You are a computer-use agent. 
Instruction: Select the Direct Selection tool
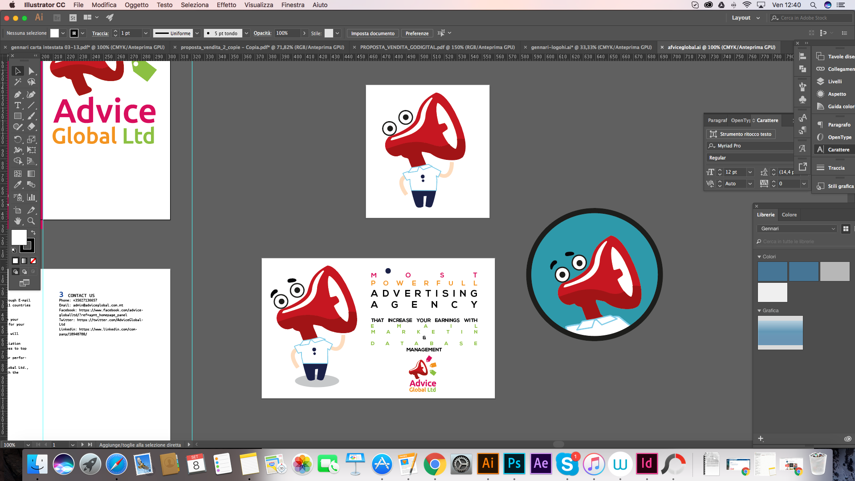tap(31, 71)
